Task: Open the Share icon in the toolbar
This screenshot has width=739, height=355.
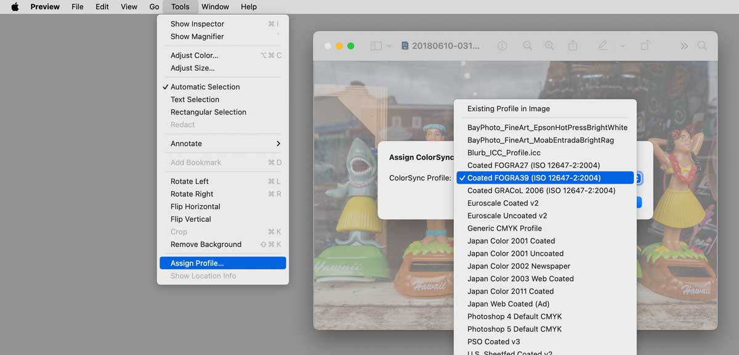Action: pos(573,45)
